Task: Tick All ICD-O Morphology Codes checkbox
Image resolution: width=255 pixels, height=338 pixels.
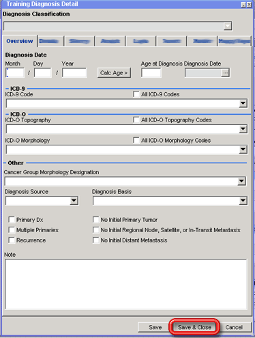Action: (x=136, y=140)
